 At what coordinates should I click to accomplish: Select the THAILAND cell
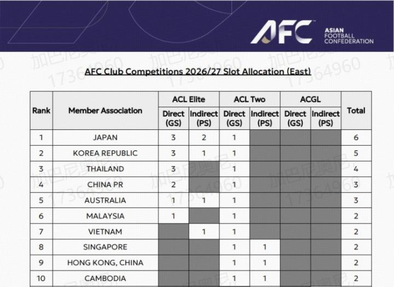coord(105,169)
